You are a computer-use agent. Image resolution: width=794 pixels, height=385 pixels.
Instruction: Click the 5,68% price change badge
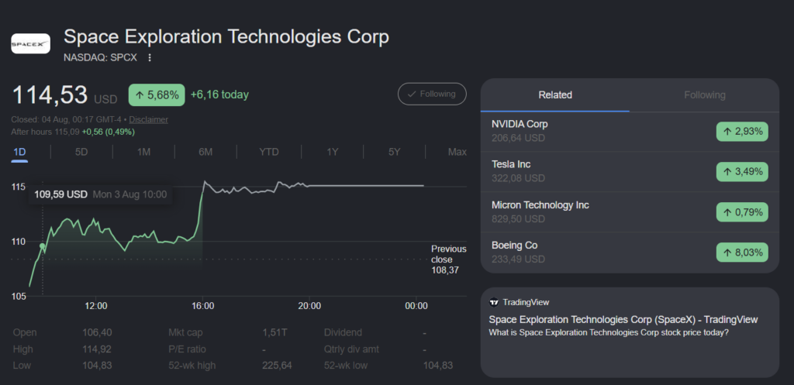tap(157, 95)
